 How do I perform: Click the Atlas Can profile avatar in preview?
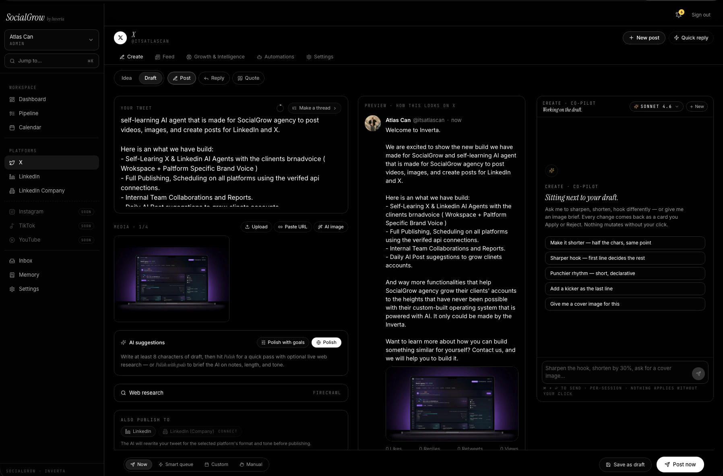(373, 123)
